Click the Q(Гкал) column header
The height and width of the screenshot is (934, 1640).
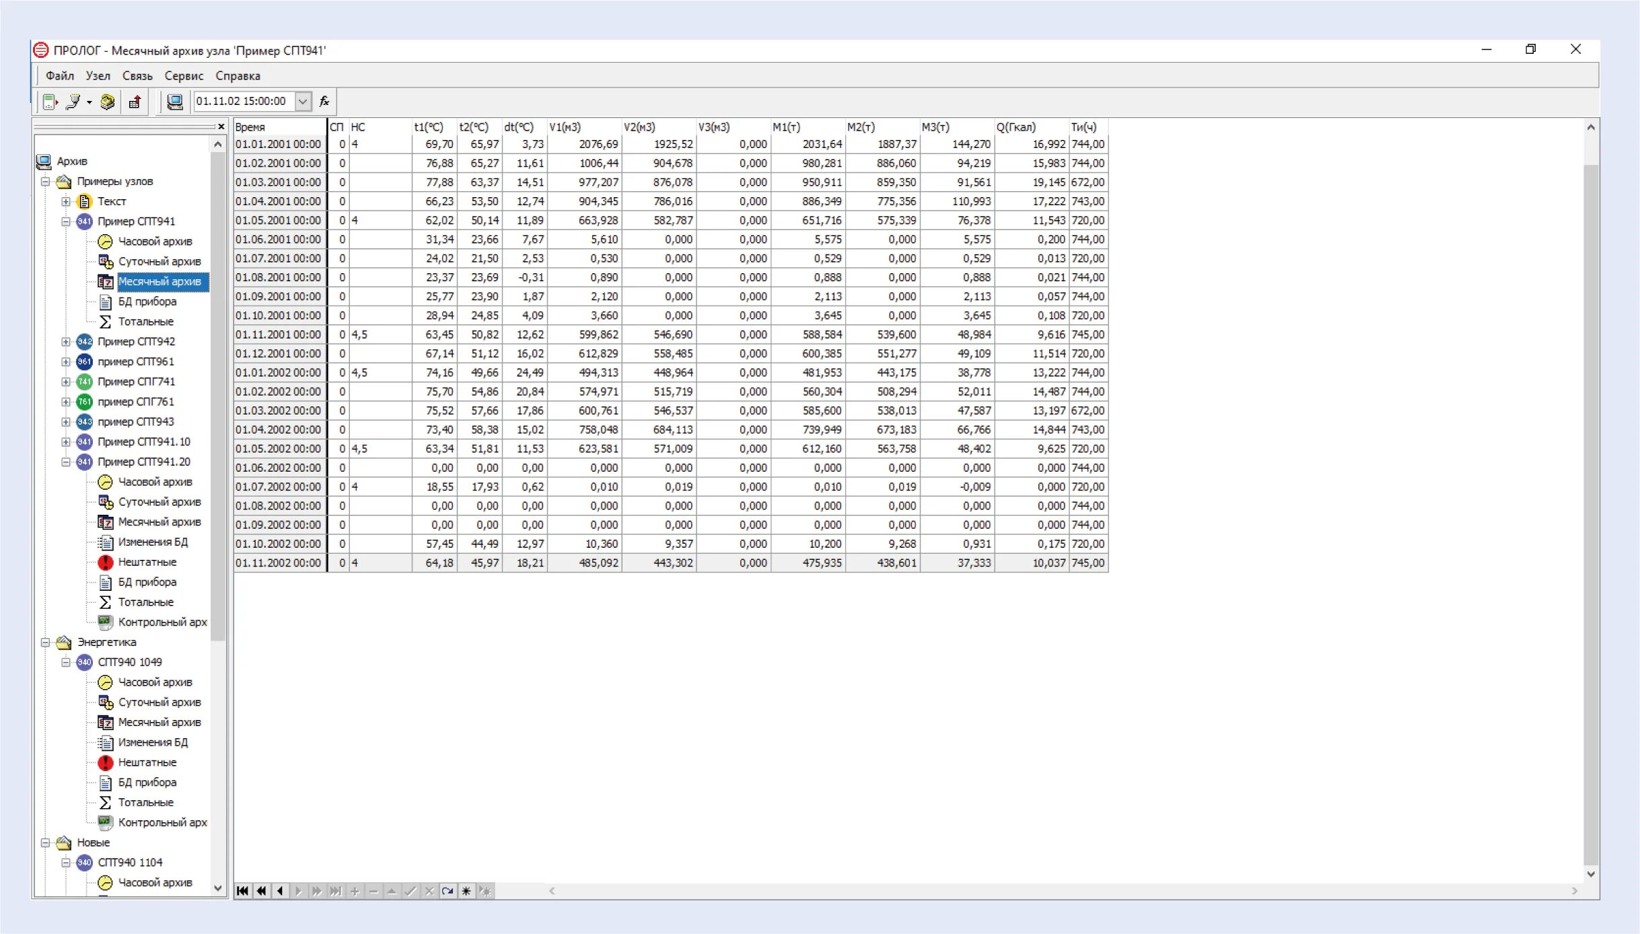pyautogui.click(x=1030, y=127)
